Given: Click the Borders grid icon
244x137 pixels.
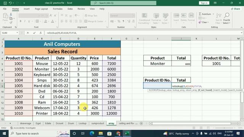Looking at the screenshot, I should [37, 21].
